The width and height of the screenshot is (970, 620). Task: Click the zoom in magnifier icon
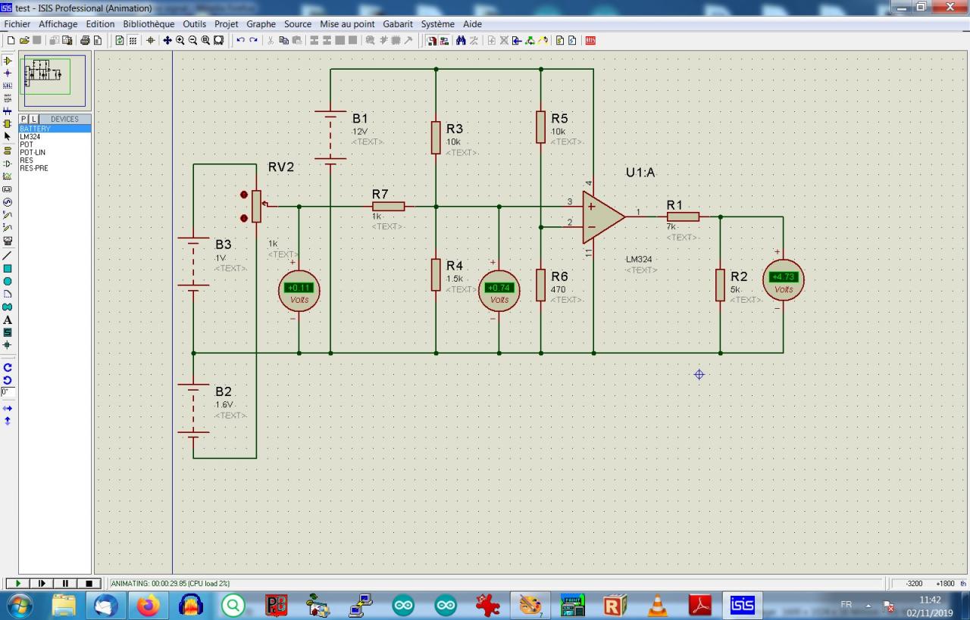180,40
